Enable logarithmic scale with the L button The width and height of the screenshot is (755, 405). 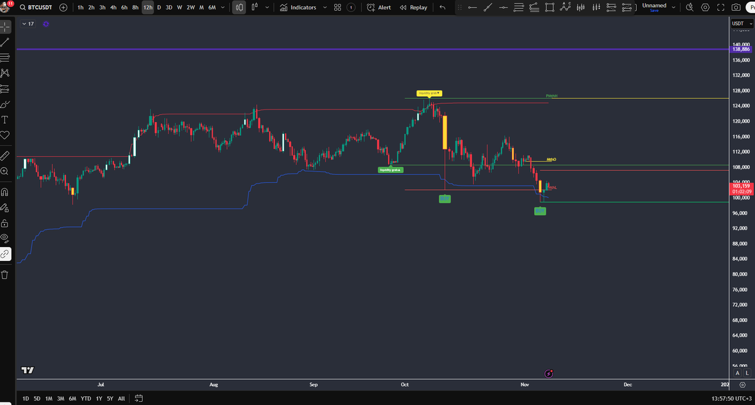coord(747,373)
